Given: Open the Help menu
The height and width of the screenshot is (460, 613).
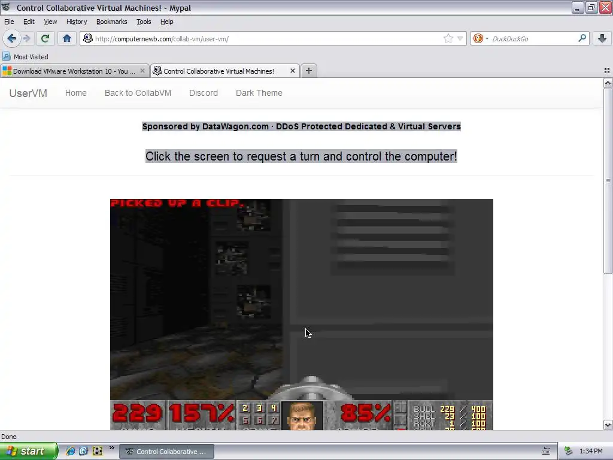Looking at the screenshot, I should [x=166, y=22].
